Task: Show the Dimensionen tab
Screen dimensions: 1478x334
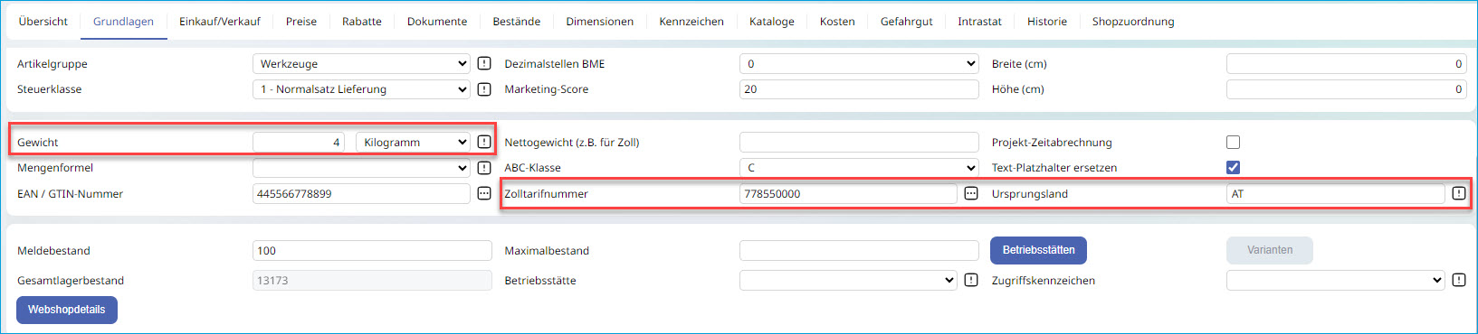Action: tap(600, 21)
